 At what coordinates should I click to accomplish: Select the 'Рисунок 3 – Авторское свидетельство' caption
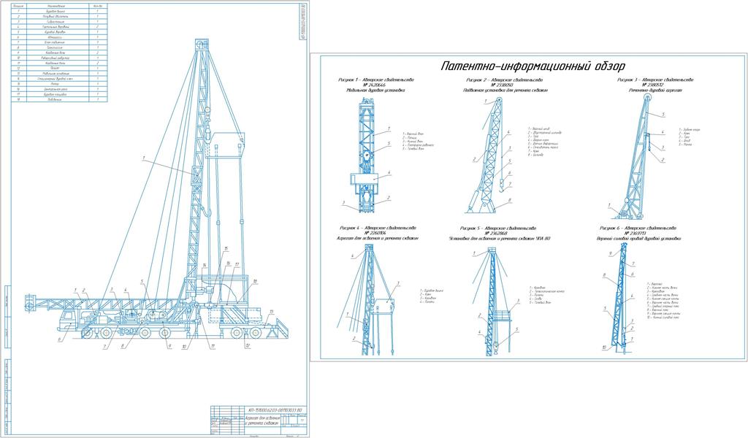[655, 80]
